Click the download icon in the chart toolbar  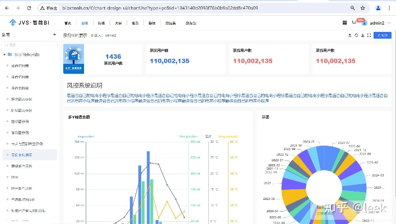(x=362, y=35)
